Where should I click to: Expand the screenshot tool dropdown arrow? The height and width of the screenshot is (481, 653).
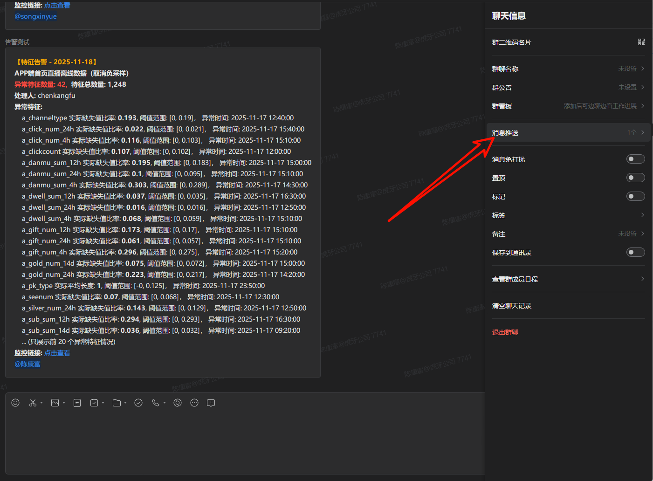(41, 403)
